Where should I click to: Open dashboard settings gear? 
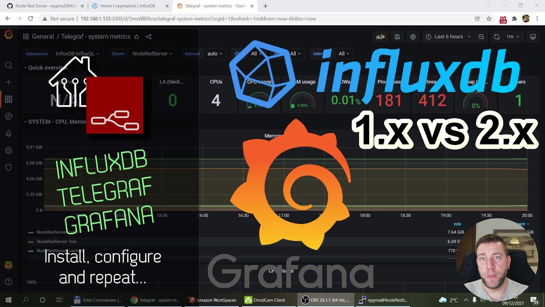click(413, 37)
